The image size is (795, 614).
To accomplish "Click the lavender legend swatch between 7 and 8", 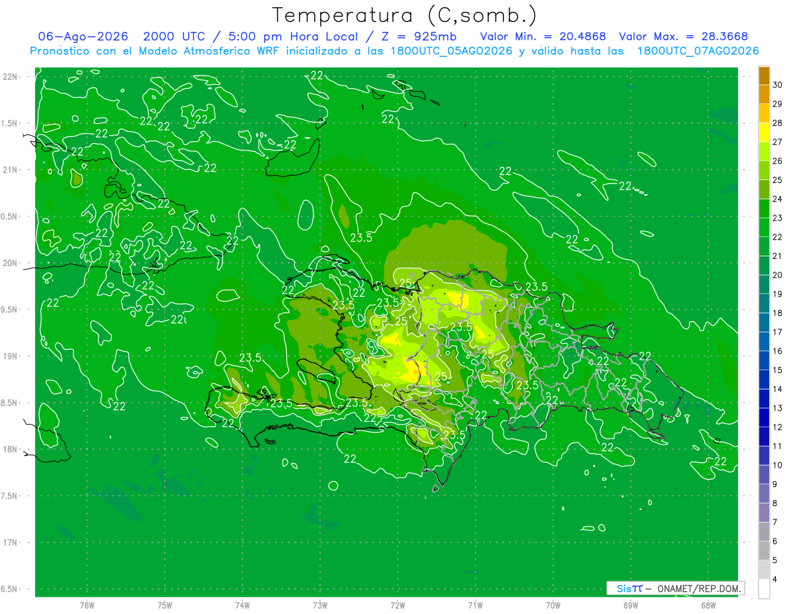I will (x=764, y=513).
